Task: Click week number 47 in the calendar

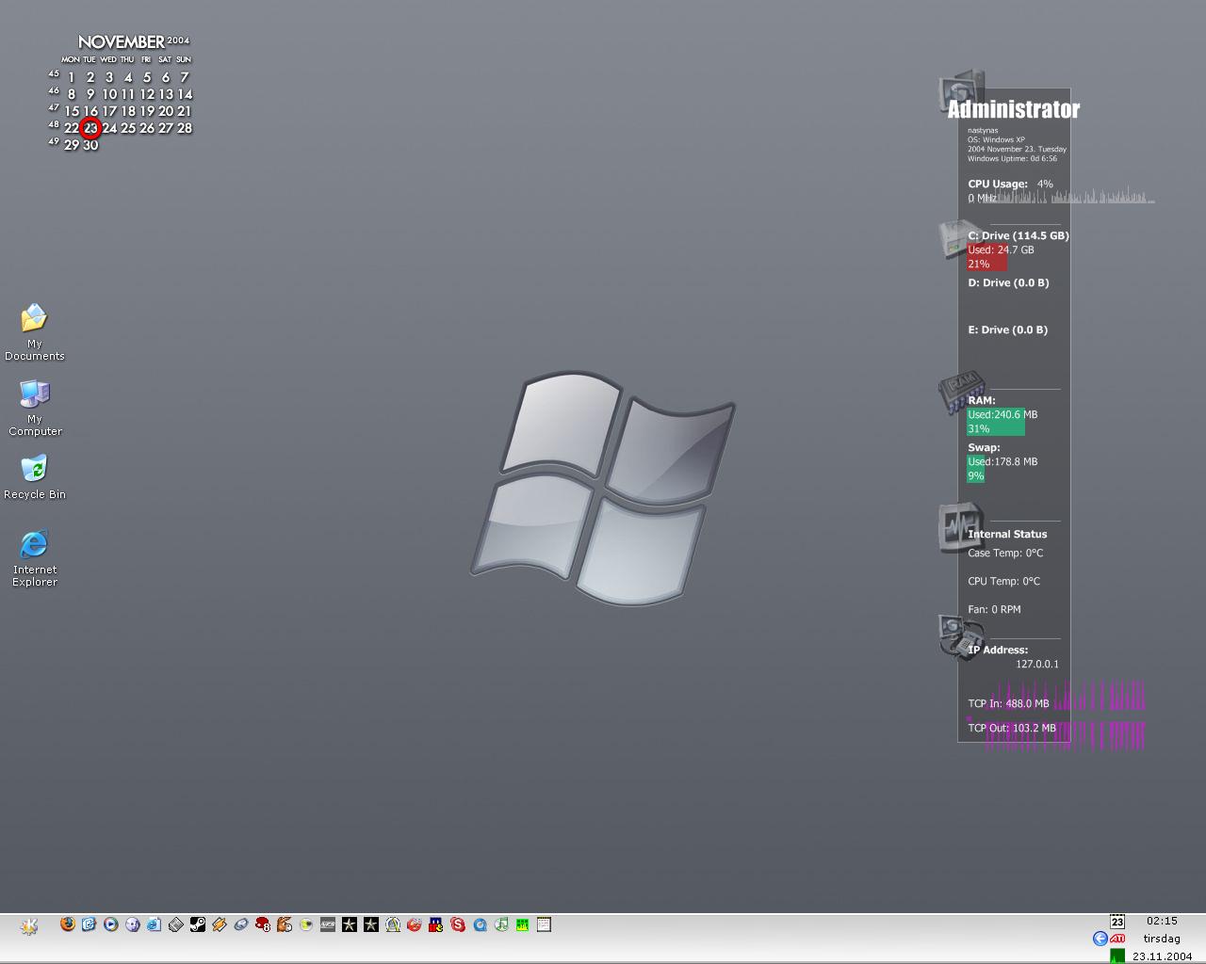Action: coord(53,107)
